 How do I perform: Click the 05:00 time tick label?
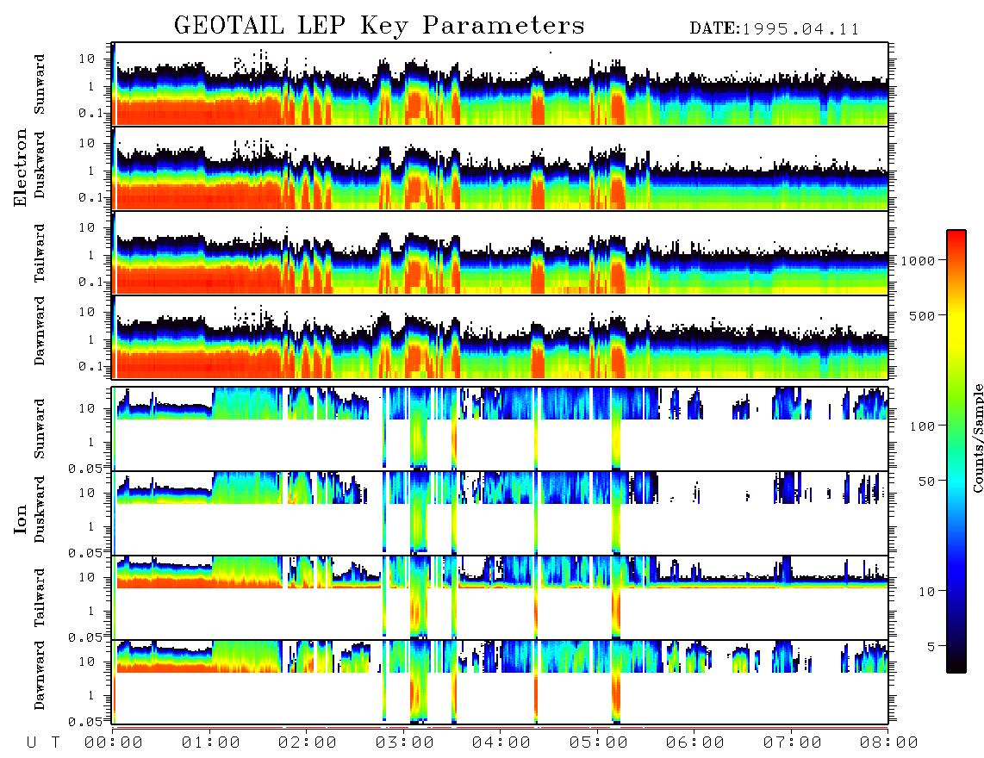pyautogui.click(x=599, y=742)
